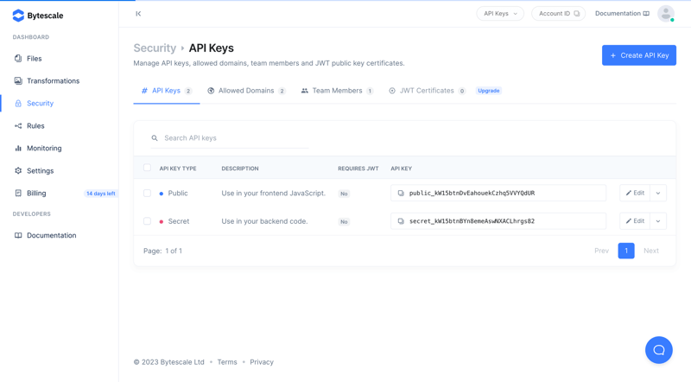Open the API Keys dropdown in header
Screen dimensions: 691x382
(x=500, y=14)
